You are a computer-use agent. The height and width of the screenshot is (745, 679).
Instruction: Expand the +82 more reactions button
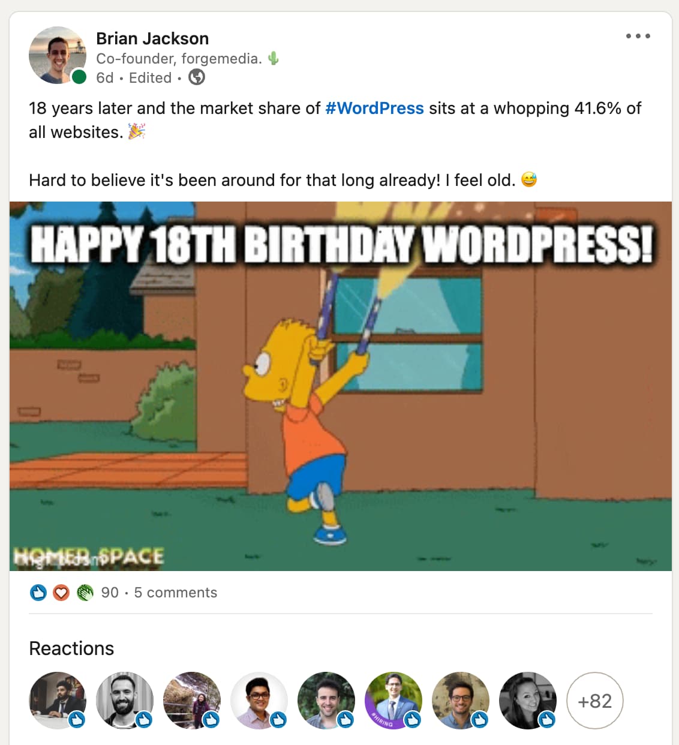(594, 701)
